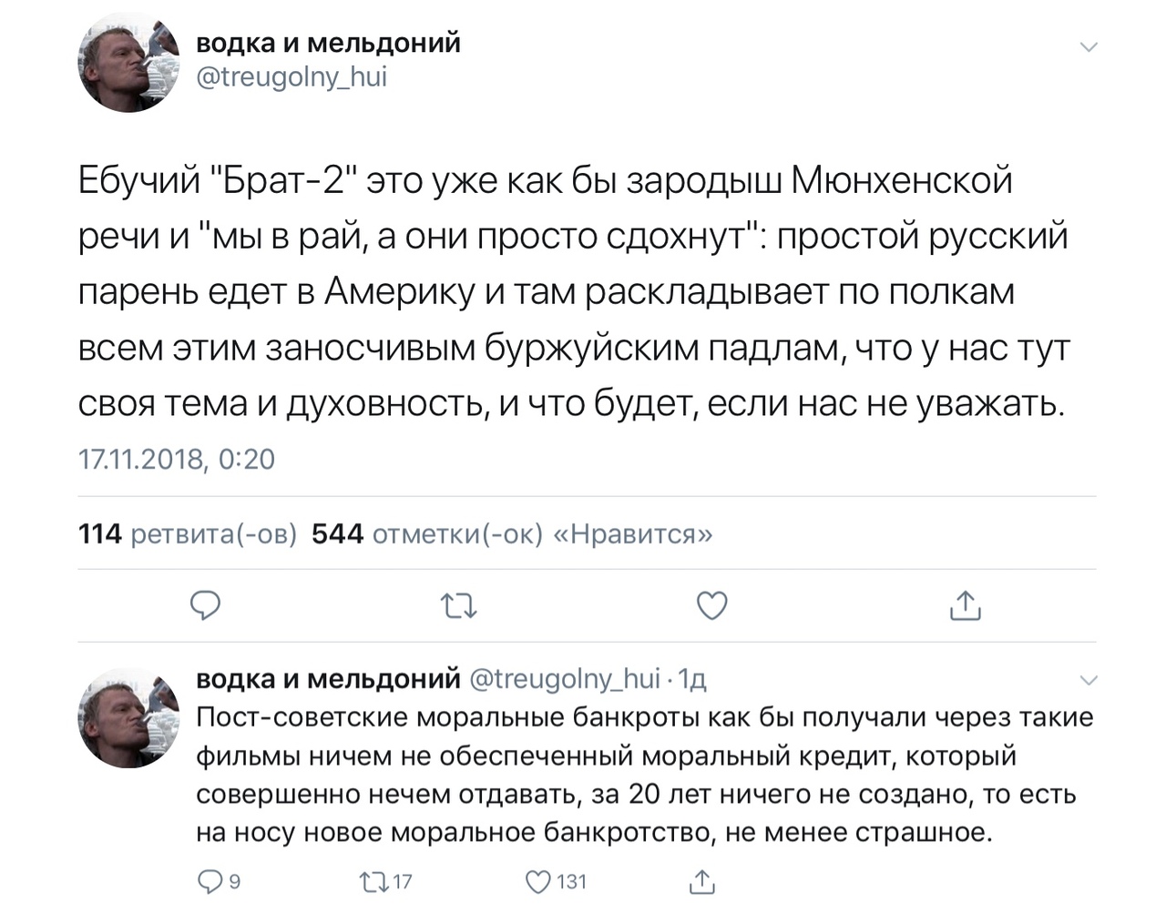This screenshot has width=1166, height=913.
Task: Open the reply tweet text body
Action: coord(638,775)
